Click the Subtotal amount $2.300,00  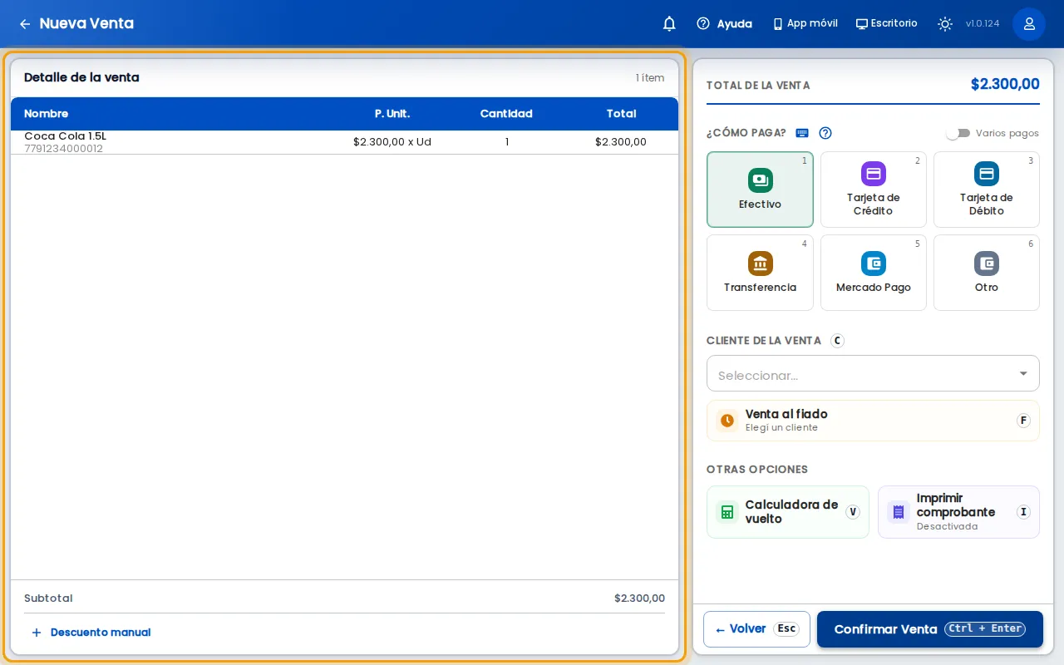[x=639, y=598]
